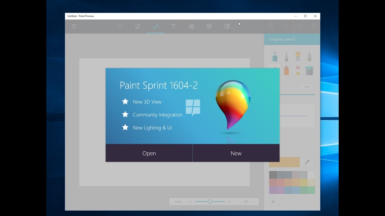Screen dimensions: 385x216
Task: Open the 2D shapes tool
Action: click(191, 26)
